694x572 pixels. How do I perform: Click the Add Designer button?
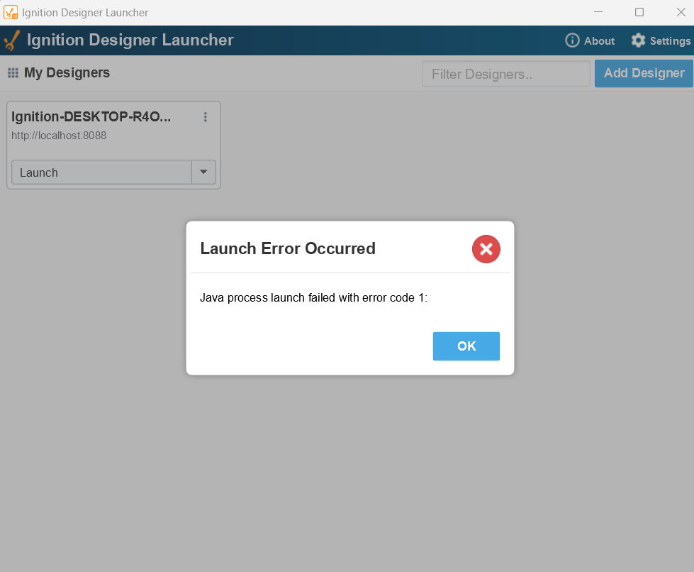click(644, 74)
